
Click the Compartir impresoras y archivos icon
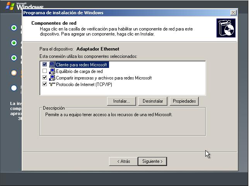click(x=52, y=78)
